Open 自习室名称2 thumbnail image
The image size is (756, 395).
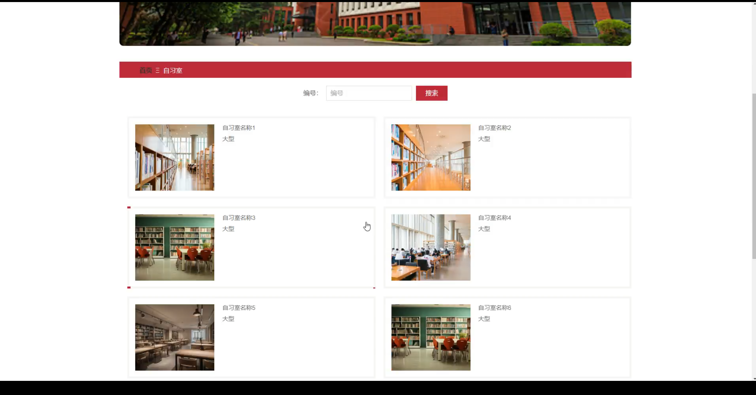click(x=431, y=157)
